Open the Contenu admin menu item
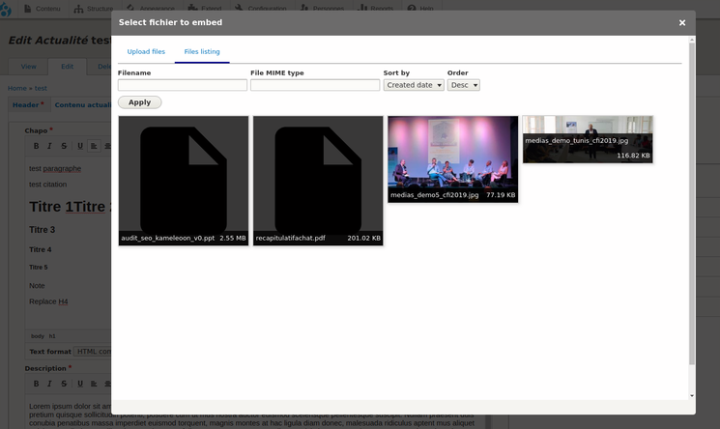The height and width of the screenshot is (429, 720). pyautogui.click(x=43, y=9)
